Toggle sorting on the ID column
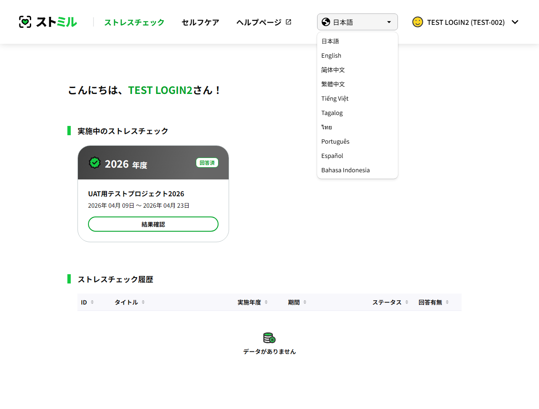The height and width of the screenshot is (409, 539). [92, 302]
